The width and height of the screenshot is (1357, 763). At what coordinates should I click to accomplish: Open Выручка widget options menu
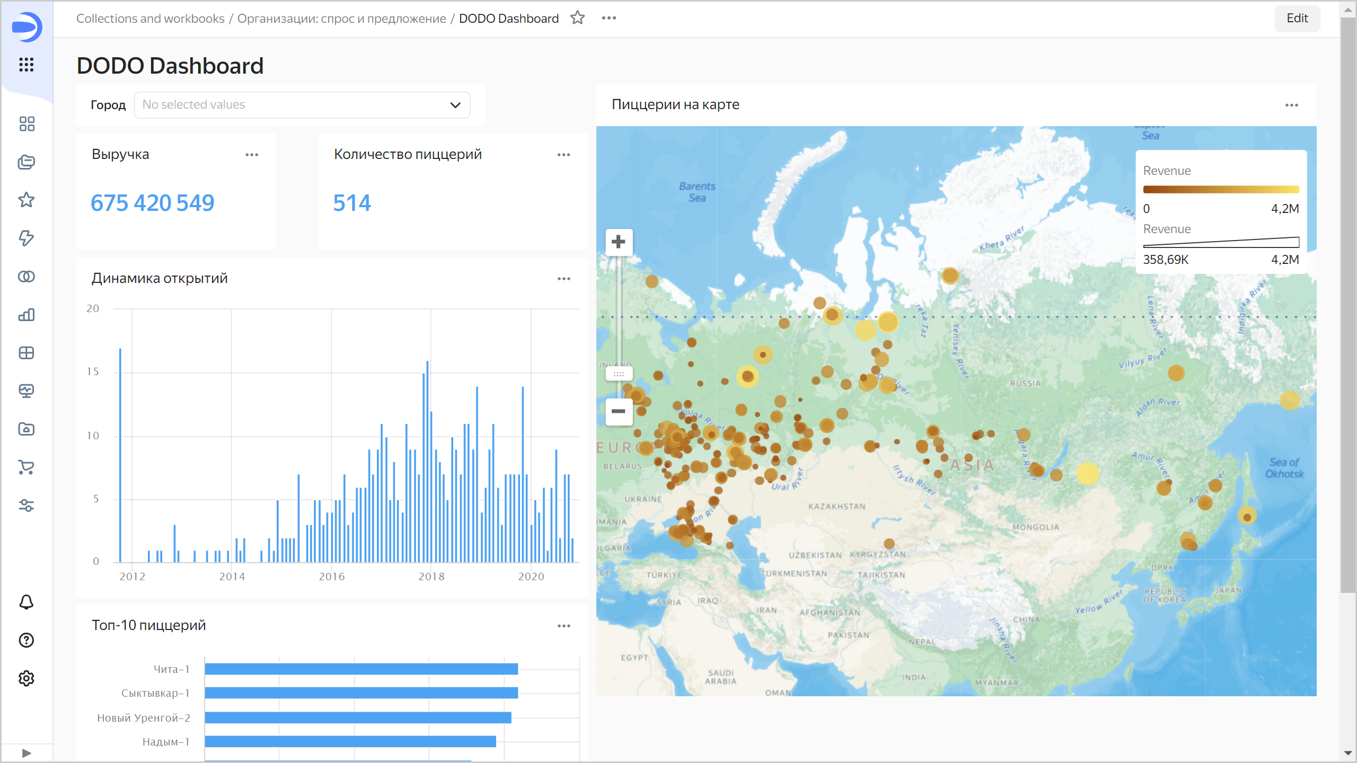point(252,155)
